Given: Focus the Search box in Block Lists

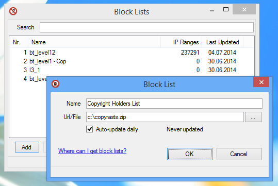Looking at the screenshot, I should pyautogui.click(x=146, y=27).
